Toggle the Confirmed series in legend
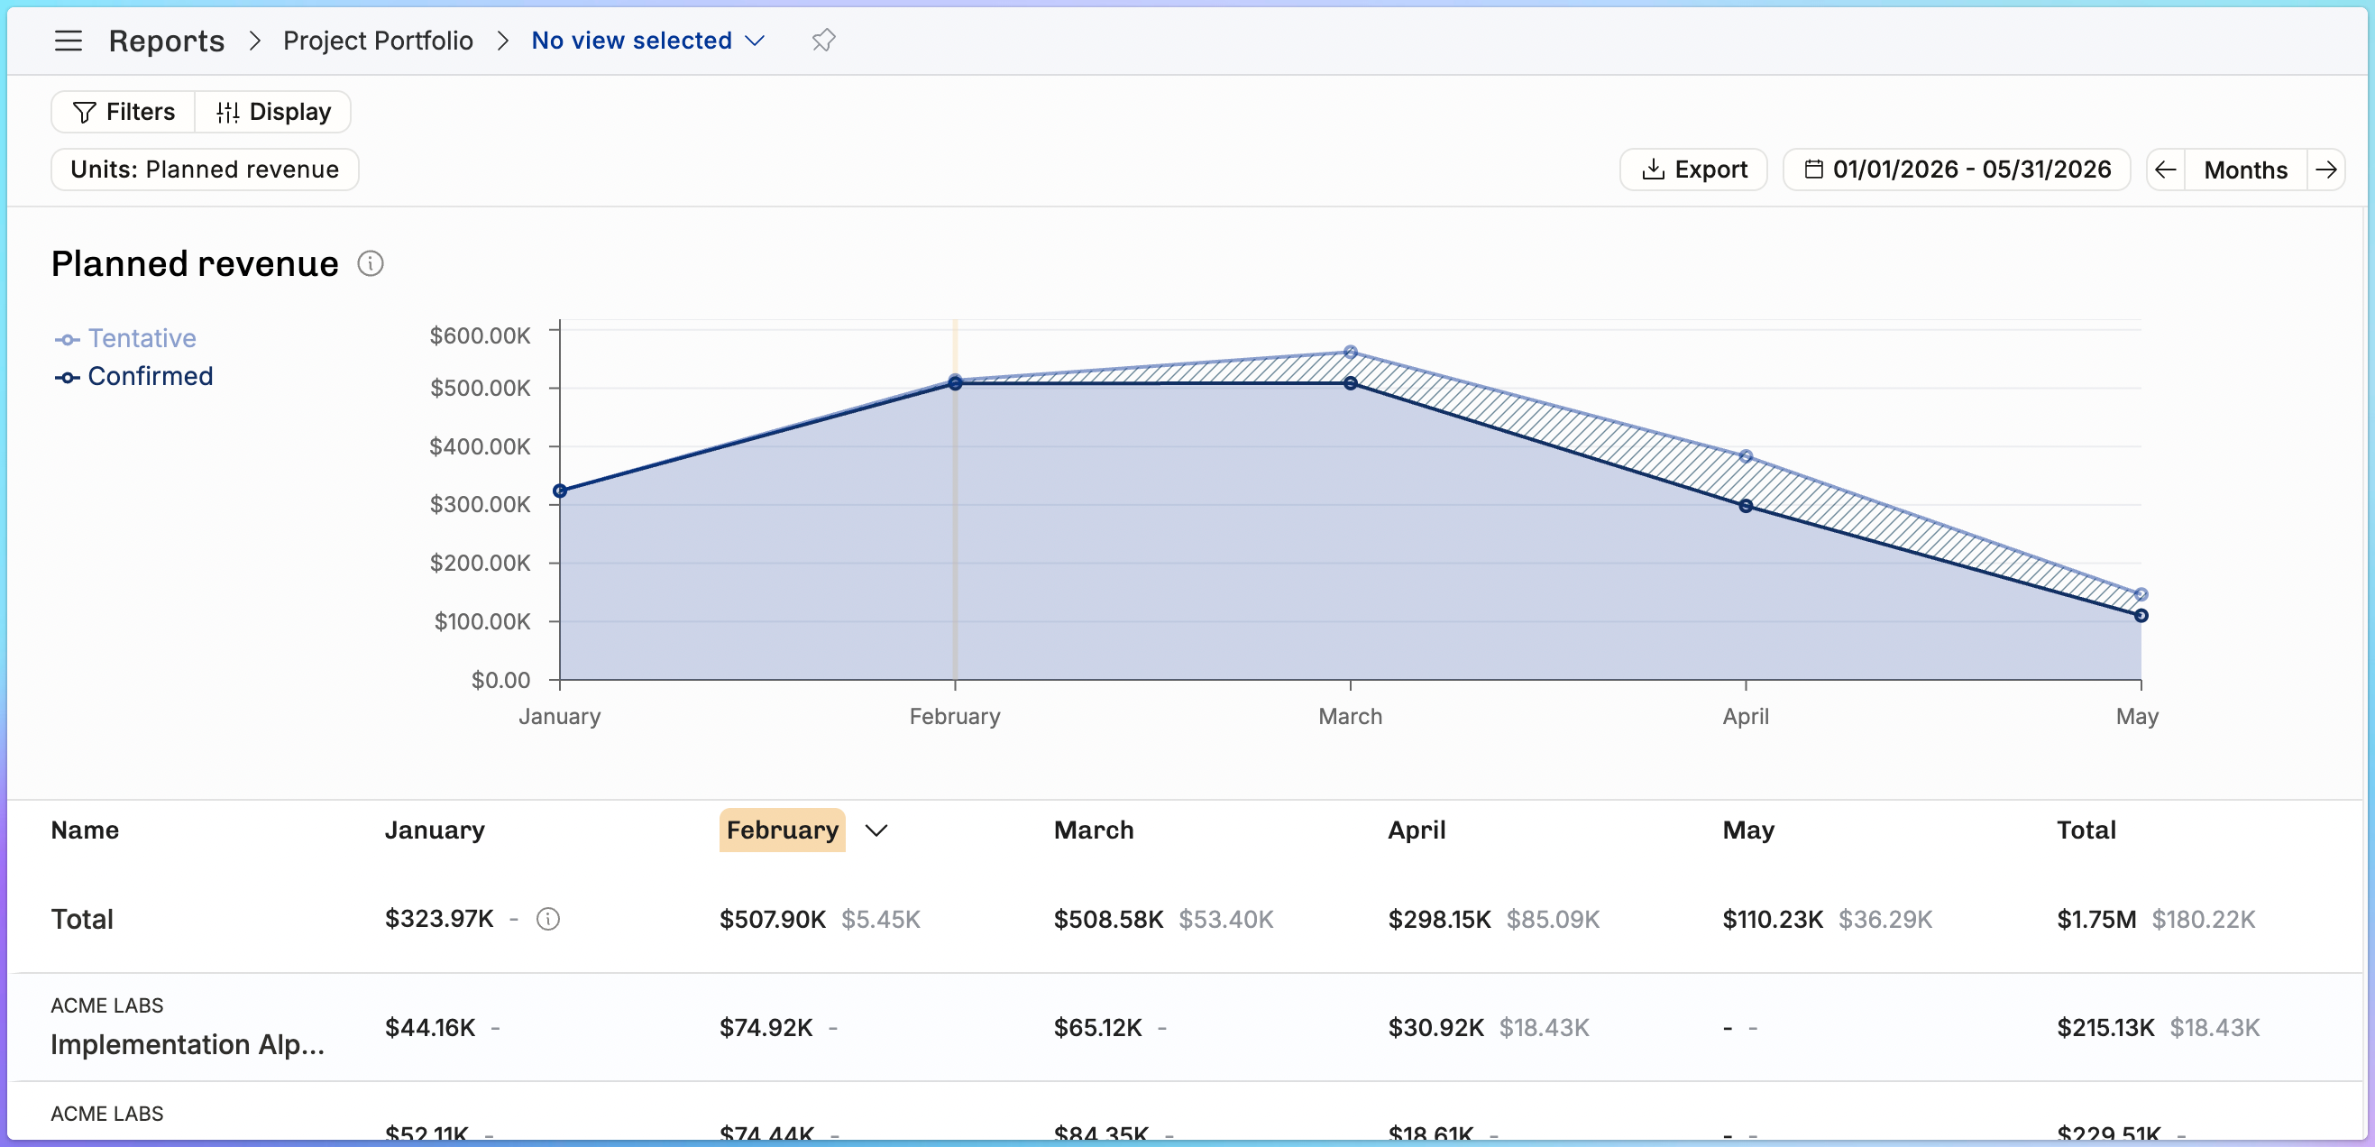 133,376
